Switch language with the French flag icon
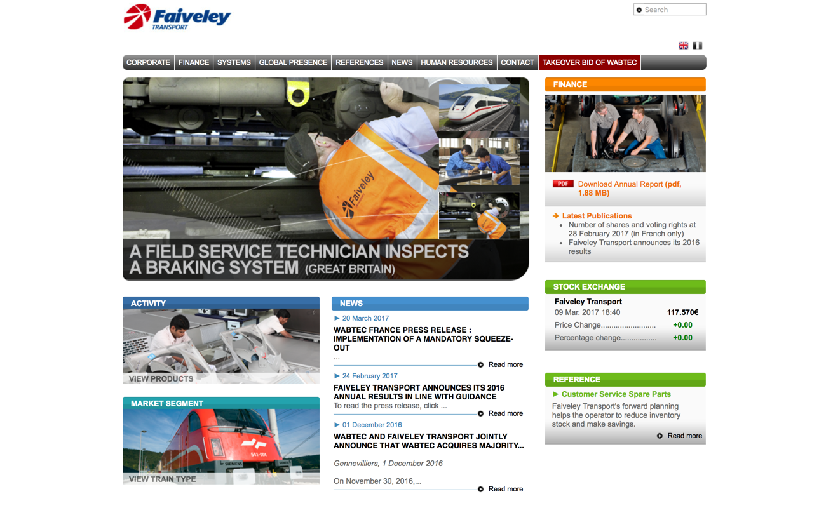Image resolution: width=826 pixels, height=508 pixels. point(698,46)
